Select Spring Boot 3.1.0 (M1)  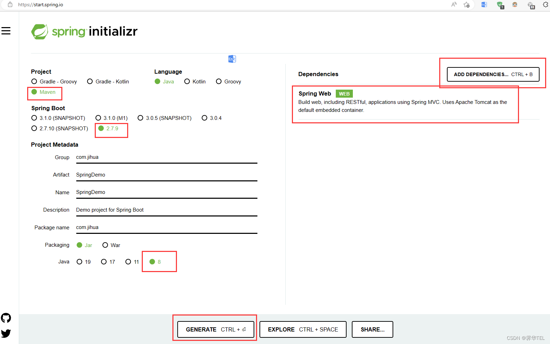point(111,118)
